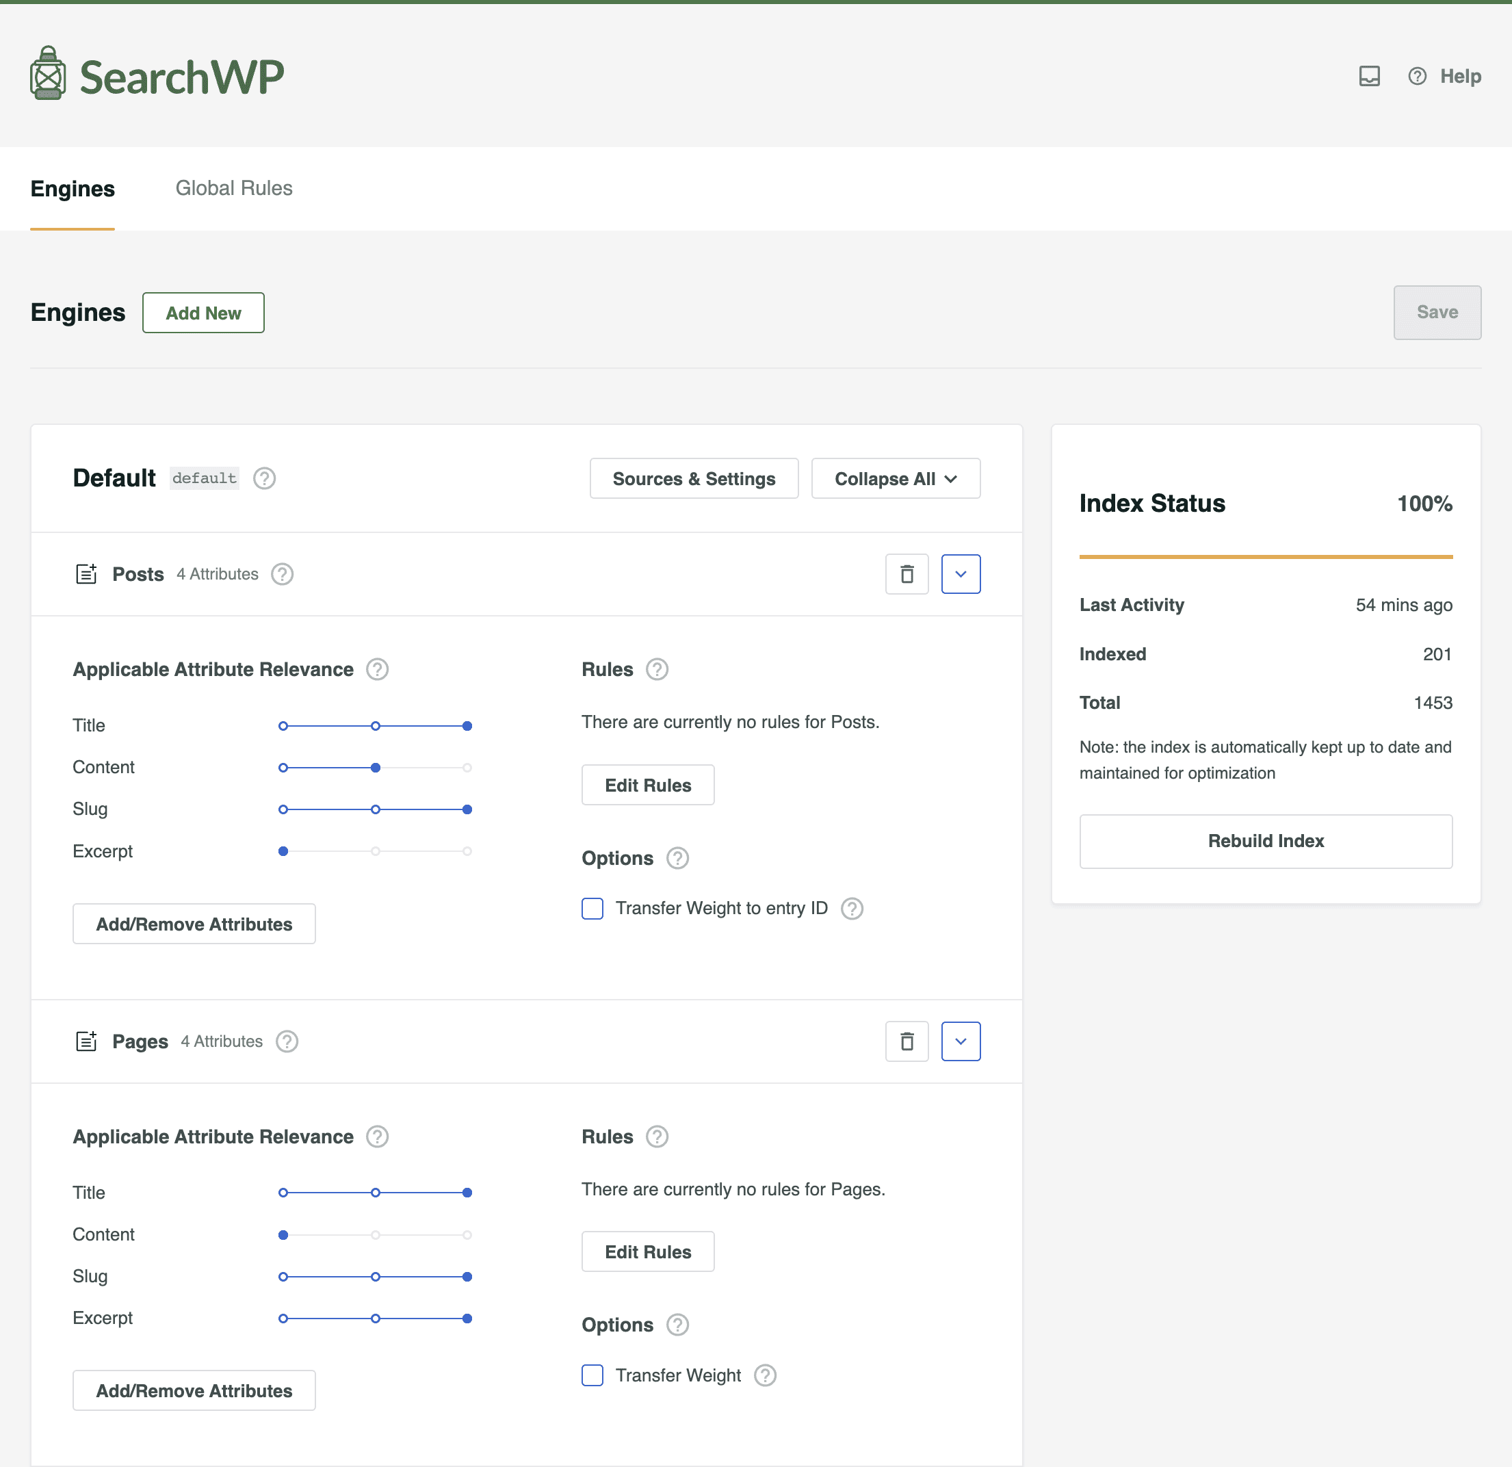Open Sources & Settings

pyautogui.click(x=694, y=478)
